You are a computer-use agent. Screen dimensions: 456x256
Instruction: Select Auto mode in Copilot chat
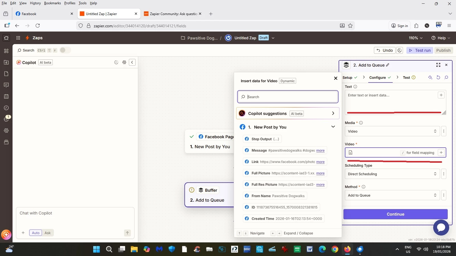click(x=36, y=233)
